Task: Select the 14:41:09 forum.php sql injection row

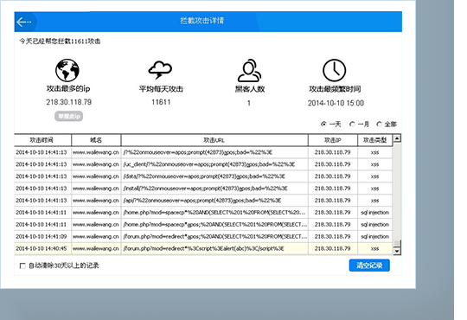Action: (203, 237)
